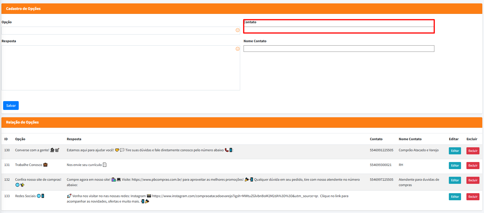Open emoji picker in Resposta textarea
Screen dimensions: 484x213
pyautogui.click(x=238, y=49)
